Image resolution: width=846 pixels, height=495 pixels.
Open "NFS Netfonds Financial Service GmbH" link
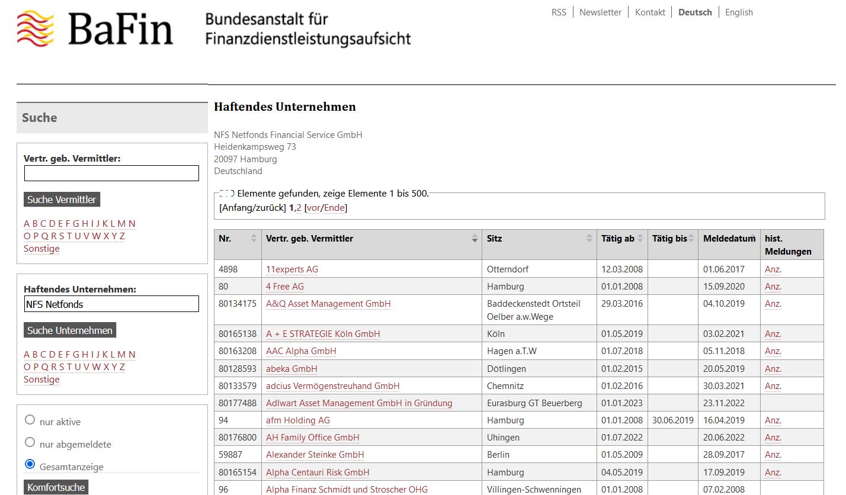(x=288, y=134)
